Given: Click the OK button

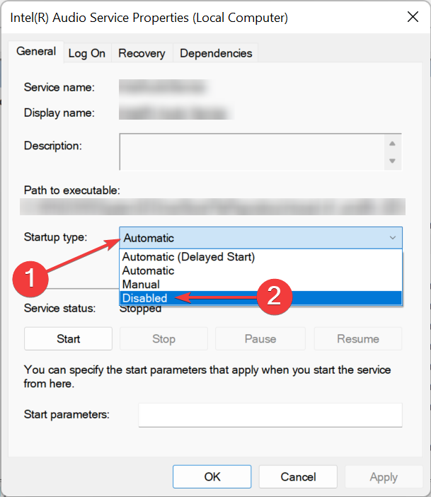Looking at the screenshot, I should 212,476.
